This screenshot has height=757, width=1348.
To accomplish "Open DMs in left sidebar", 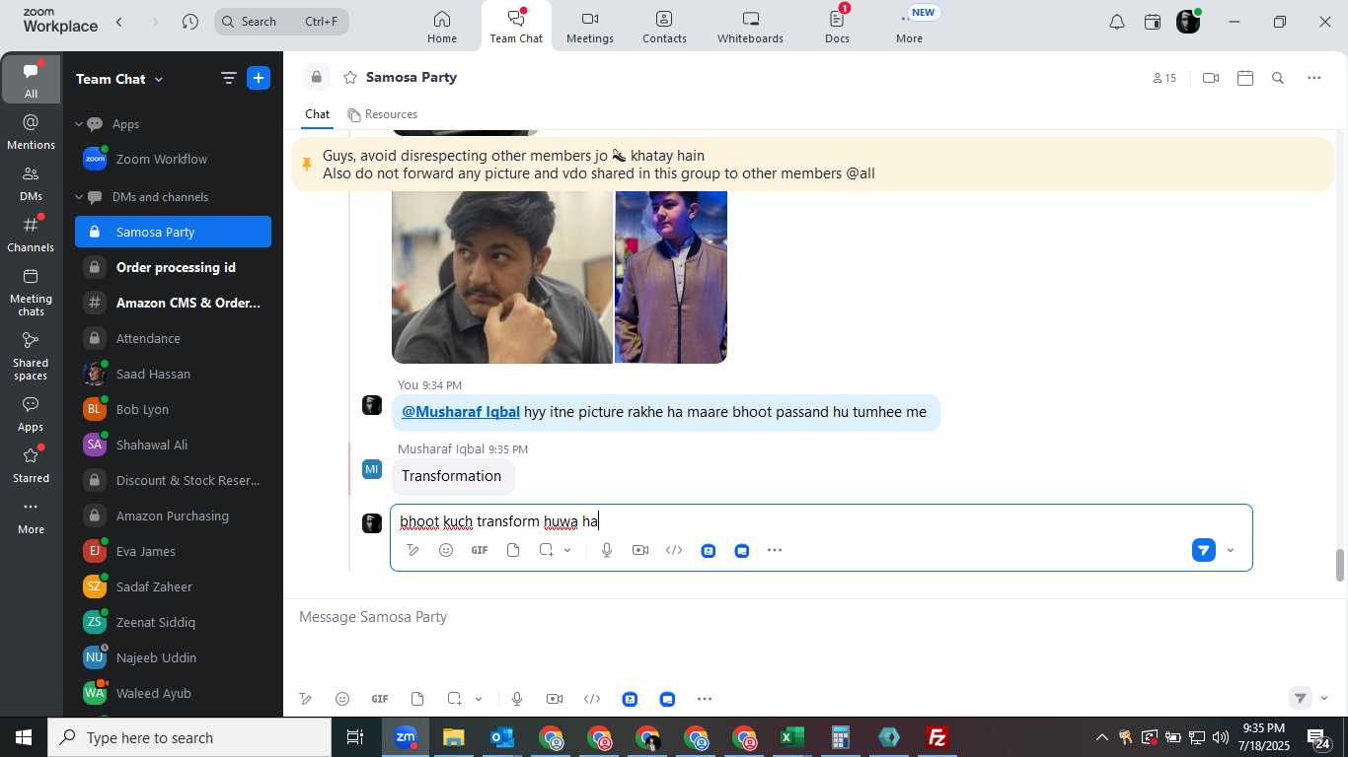I will [x=31, y=182].
